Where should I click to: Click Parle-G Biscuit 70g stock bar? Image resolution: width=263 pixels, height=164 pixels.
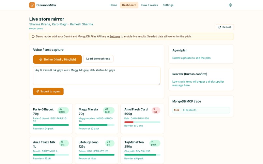(51, 125)
